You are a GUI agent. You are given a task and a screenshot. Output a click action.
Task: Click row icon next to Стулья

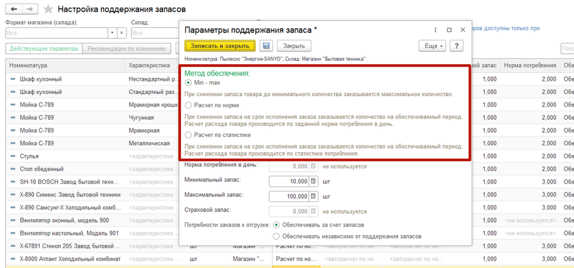[x=13, y=156]
